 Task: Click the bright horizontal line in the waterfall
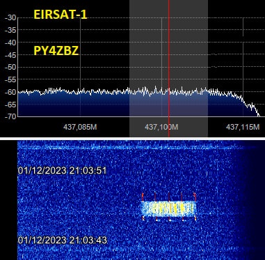click(131, 148)
